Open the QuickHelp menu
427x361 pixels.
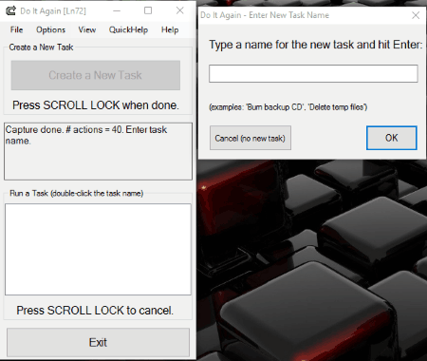[128, 29]
